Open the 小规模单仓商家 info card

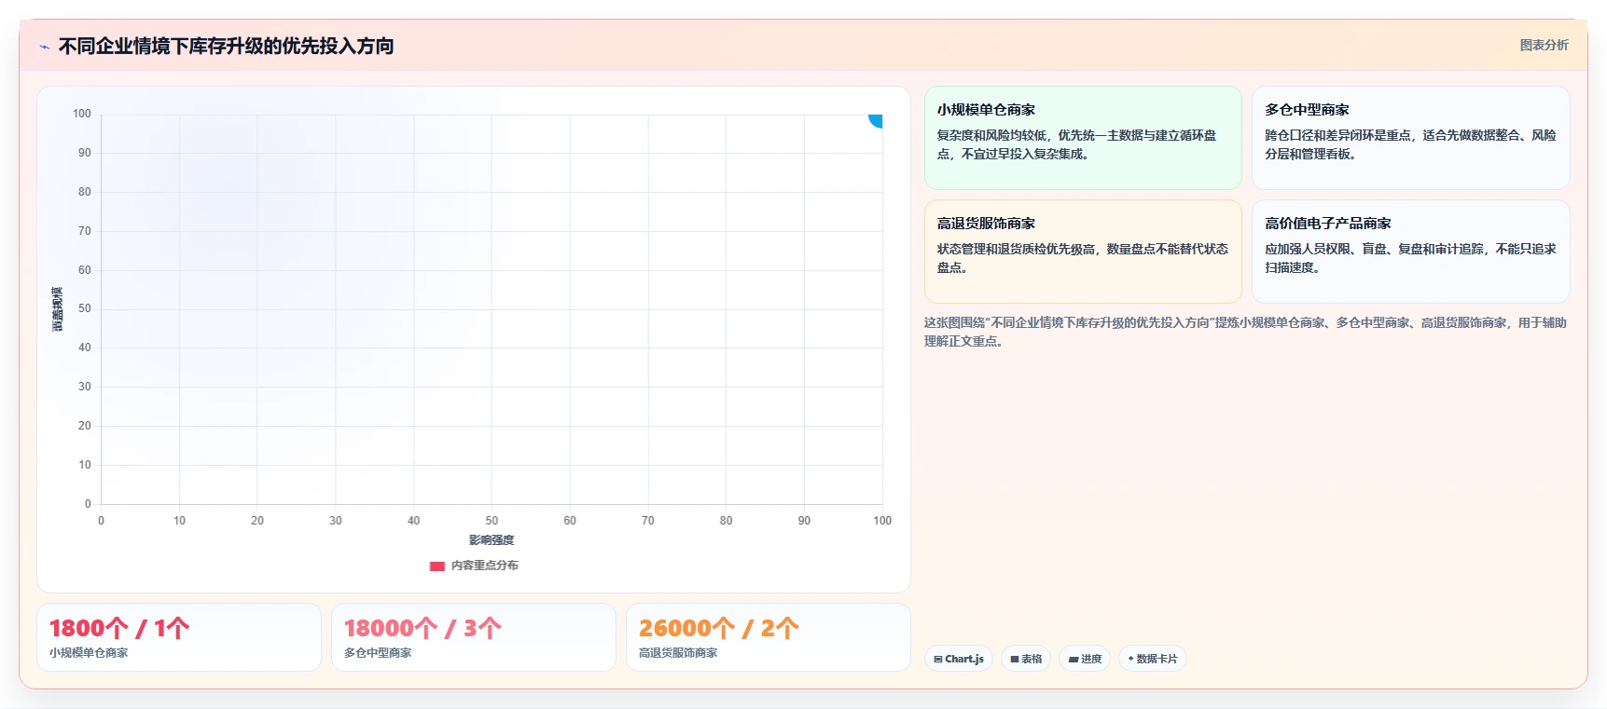click(1083, 138)
